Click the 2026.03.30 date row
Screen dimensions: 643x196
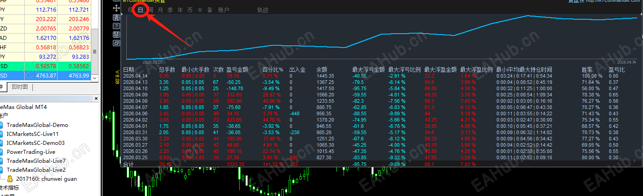(x=135, y=139)
